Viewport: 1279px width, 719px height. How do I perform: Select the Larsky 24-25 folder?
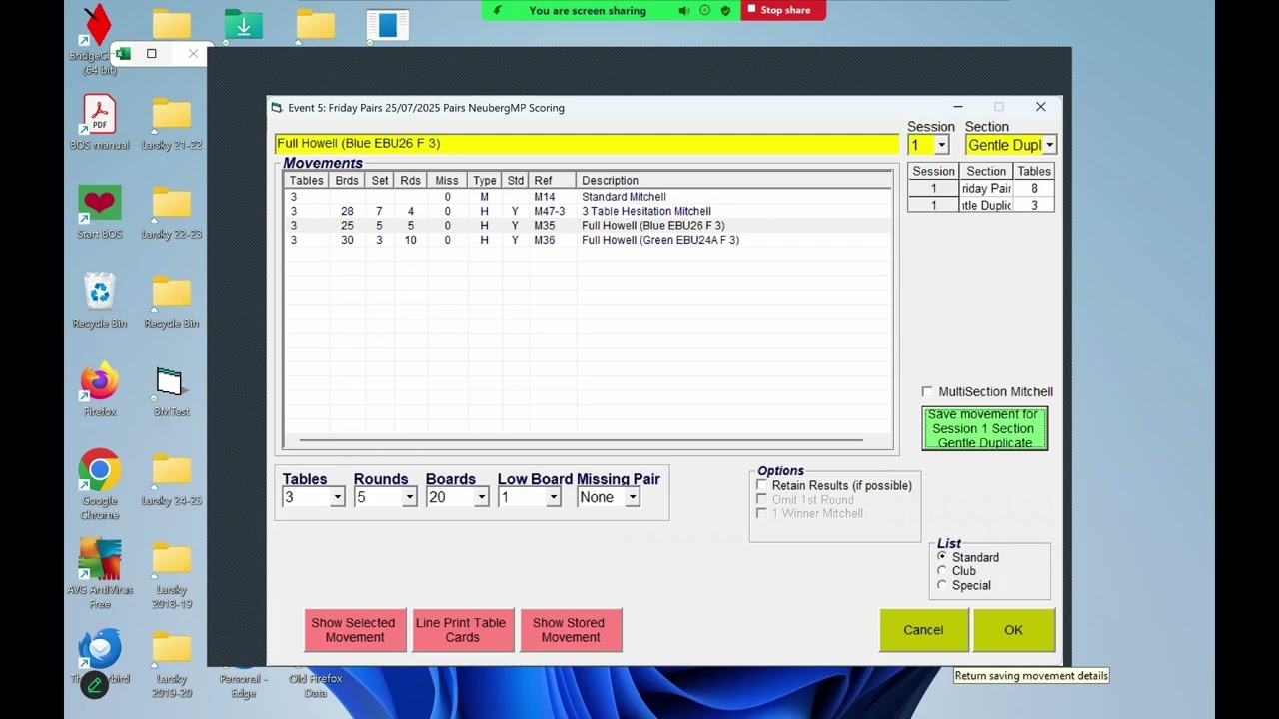pyautogui.click(x=172, y=478)
